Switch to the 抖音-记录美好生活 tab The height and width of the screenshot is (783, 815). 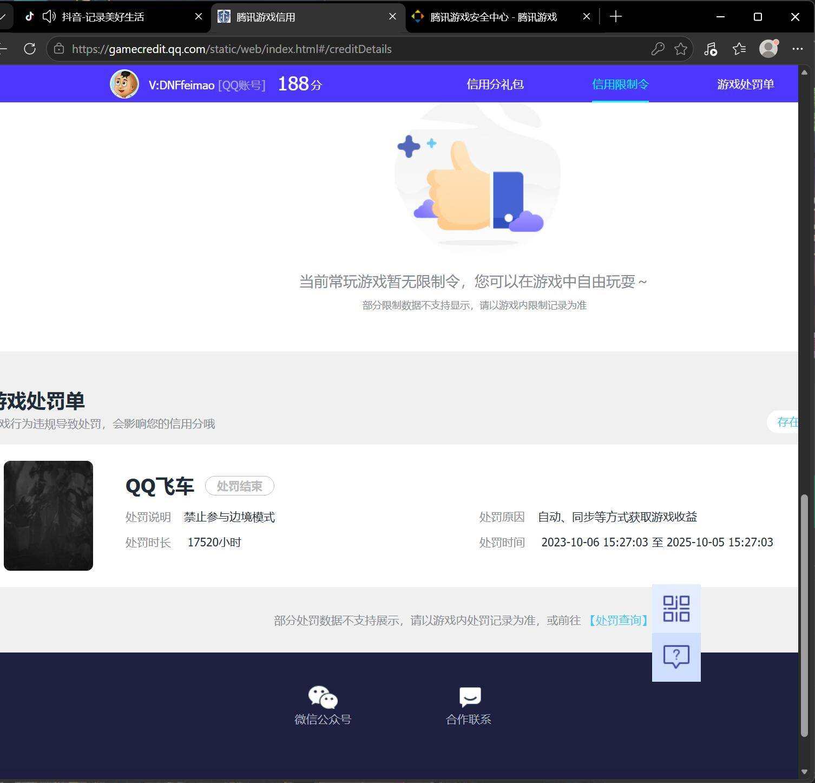pos(103,17)
